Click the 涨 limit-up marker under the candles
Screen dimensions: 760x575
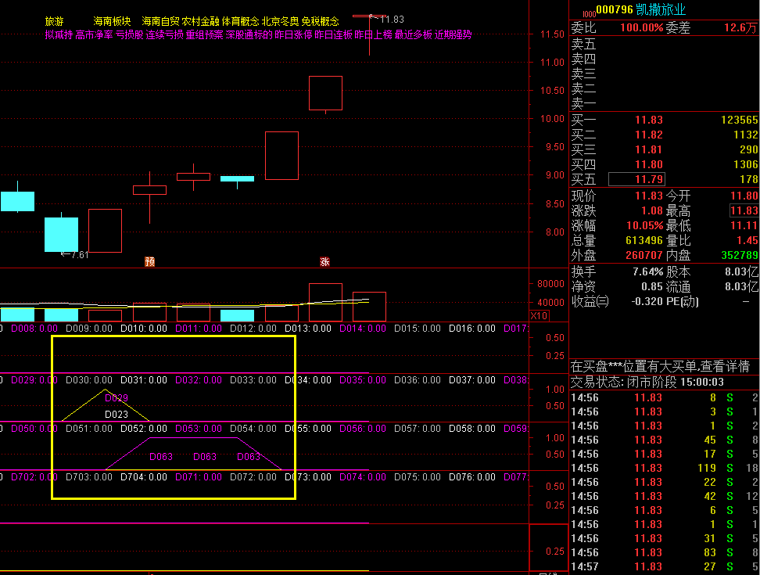pos(324,262)
